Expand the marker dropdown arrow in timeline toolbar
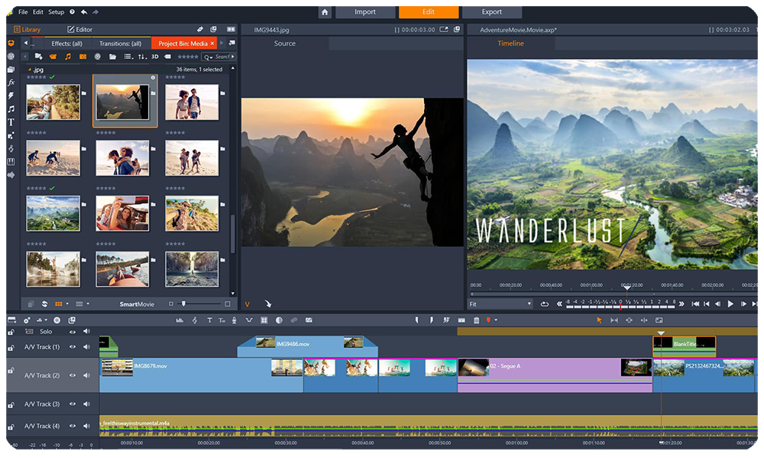Viewport: 764px width, 458px height. (496, 320)
